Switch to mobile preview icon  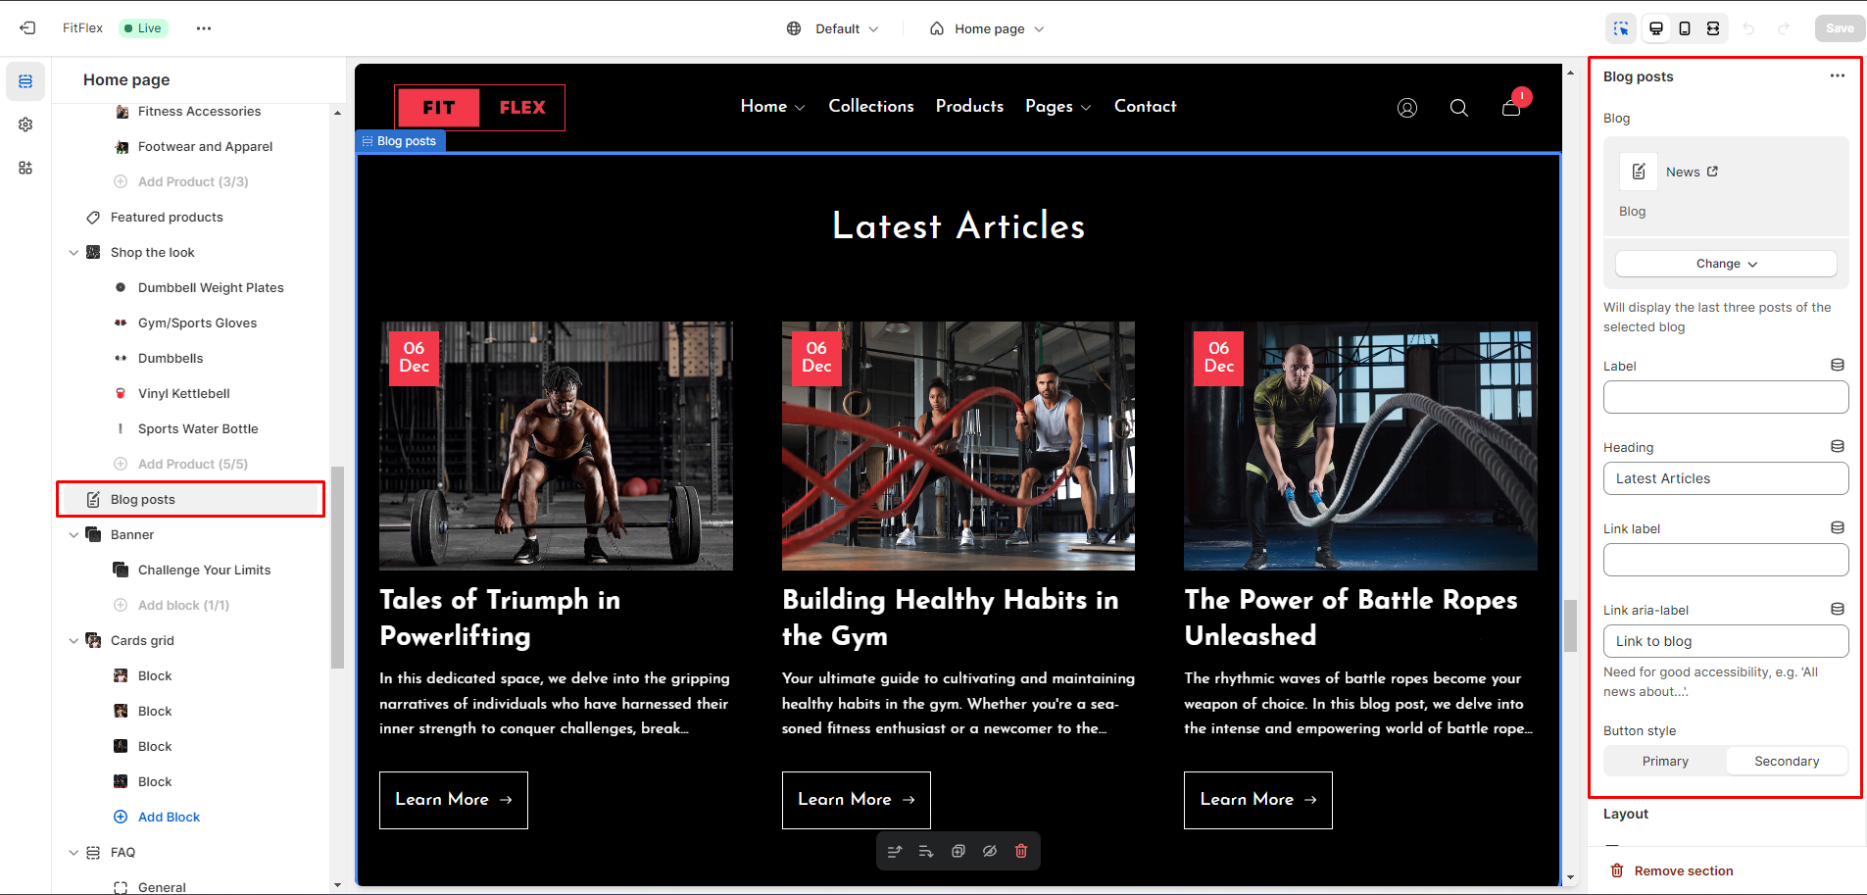pyautogui.click(x=1685, y=28)
